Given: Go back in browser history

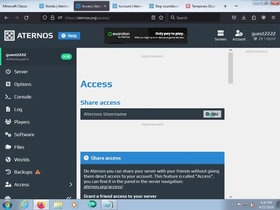Looking at the screenshot, I should (7, 18).
